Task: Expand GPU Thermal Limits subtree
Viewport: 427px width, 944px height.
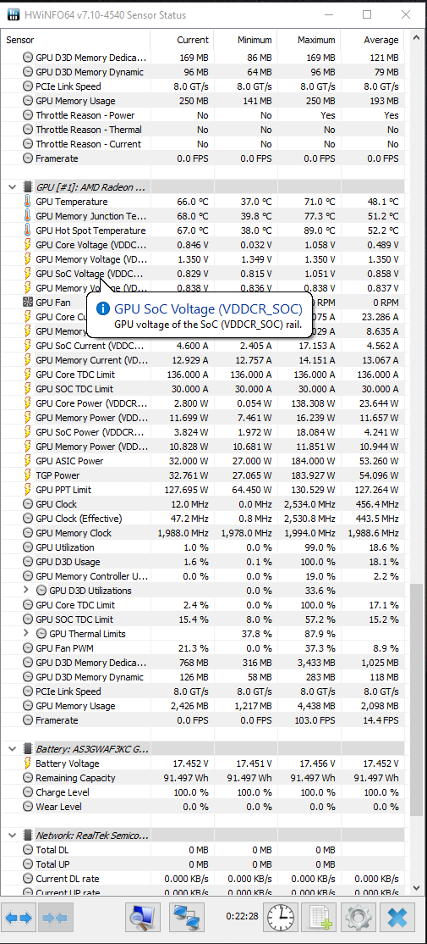Action: coord(25,634)
